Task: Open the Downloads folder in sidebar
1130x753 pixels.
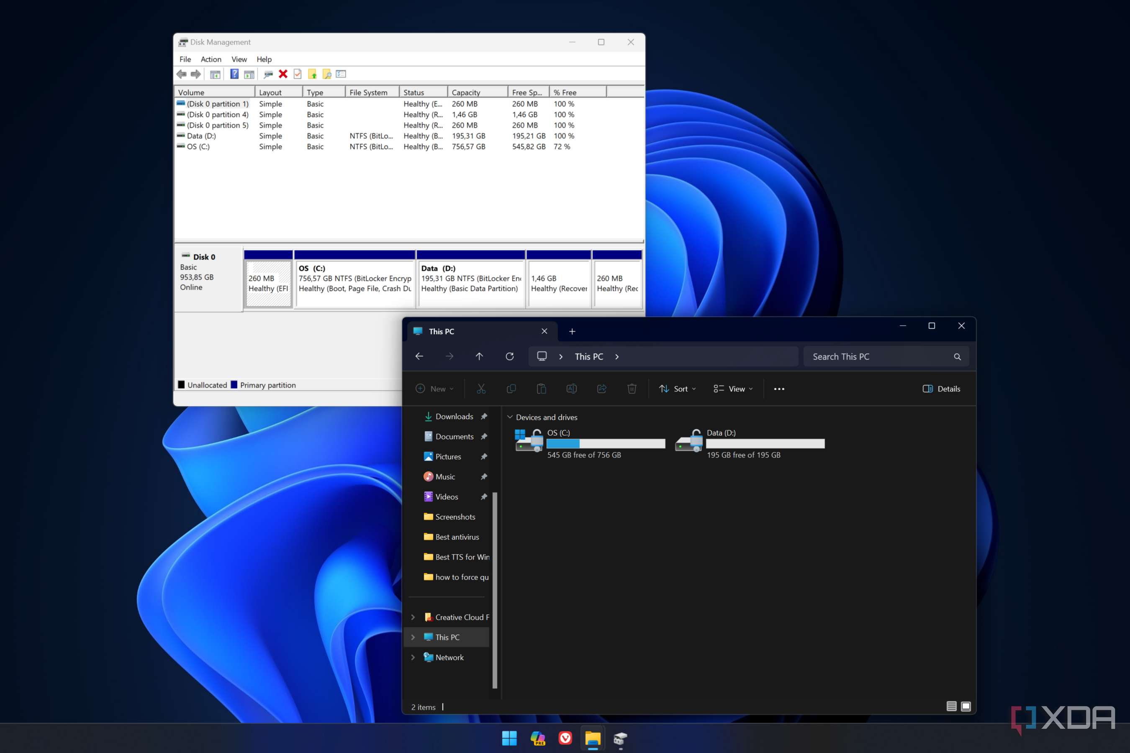Action: (454, 416)
